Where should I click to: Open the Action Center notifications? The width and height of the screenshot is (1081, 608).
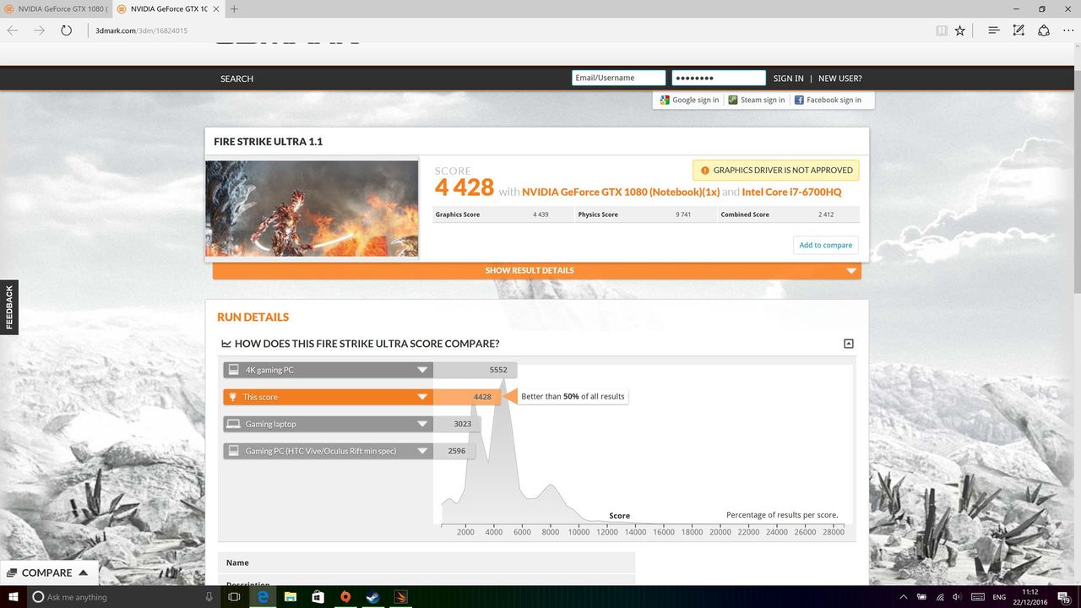click(1064, 597)
